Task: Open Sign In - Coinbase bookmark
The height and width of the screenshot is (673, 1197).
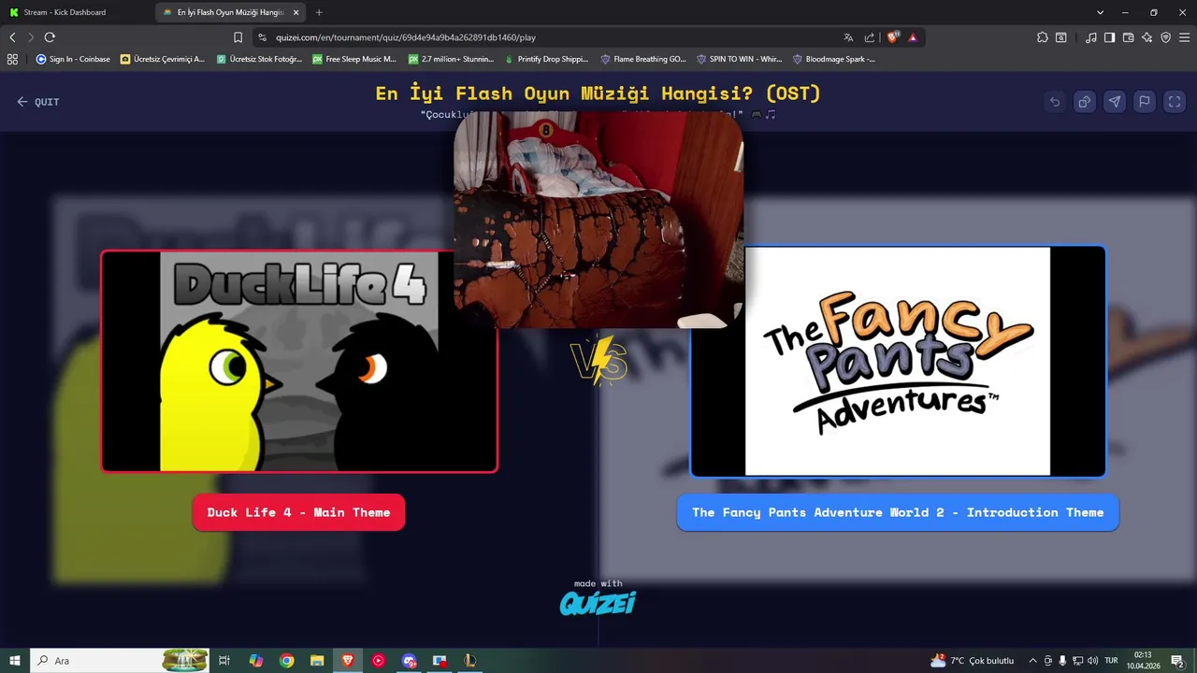Action: tap(73, 59)
